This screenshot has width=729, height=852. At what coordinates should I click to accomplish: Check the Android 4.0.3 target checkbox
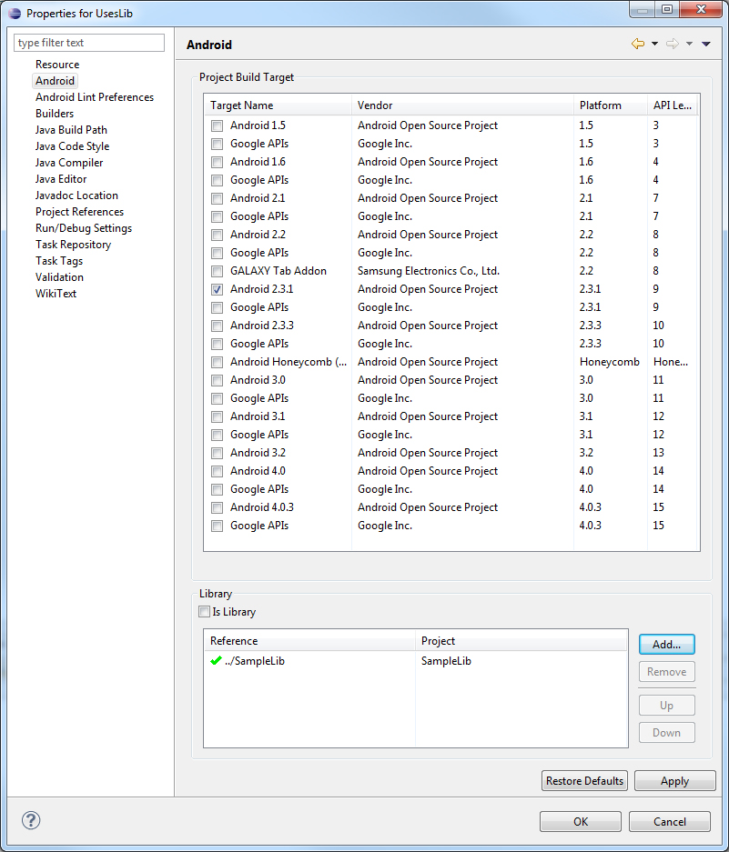[x=218, y=507]
